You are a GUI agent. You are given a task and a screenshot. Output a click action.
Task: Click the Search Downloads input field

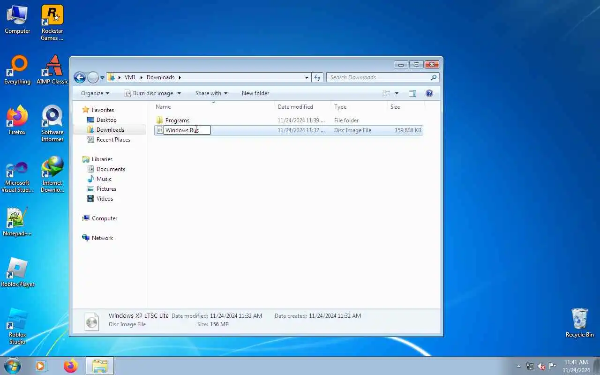[378, 77]
